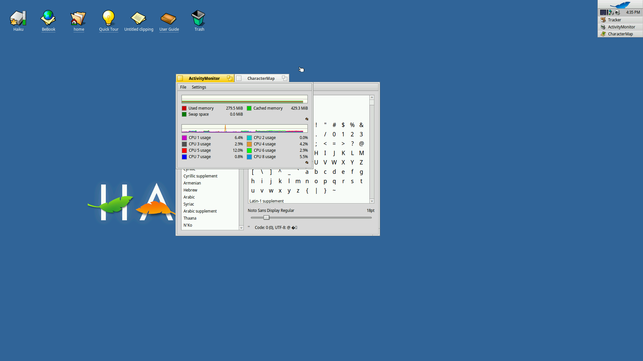Select ActivityMonitor in the Deskbar list
The height and width of the screenshot is (361, 643).
(620, 27)
